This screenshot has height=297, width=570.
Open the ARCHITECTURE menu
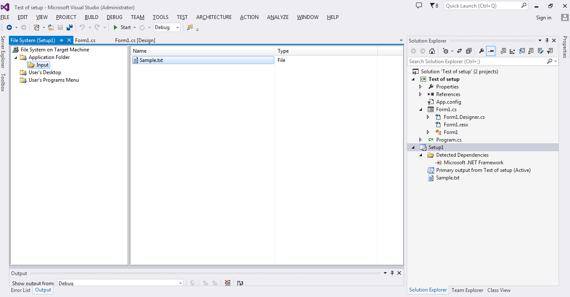214,17
